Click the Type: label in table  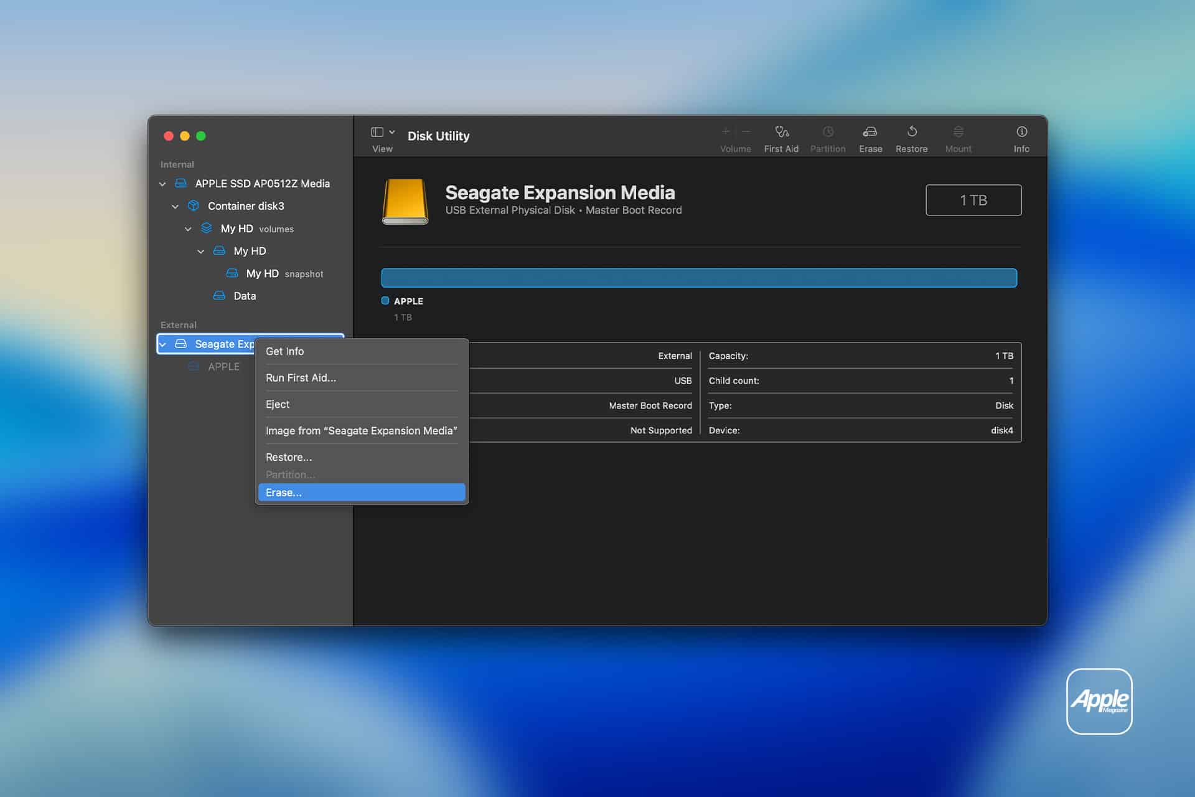tap(720, 405)
